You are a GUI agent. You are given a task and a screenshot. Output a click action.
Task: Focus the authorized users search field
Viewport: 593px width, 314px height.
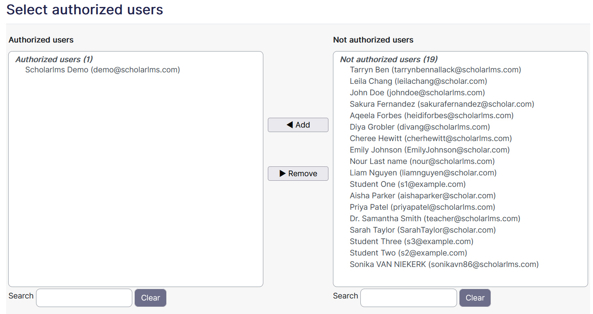coord(84,298)
